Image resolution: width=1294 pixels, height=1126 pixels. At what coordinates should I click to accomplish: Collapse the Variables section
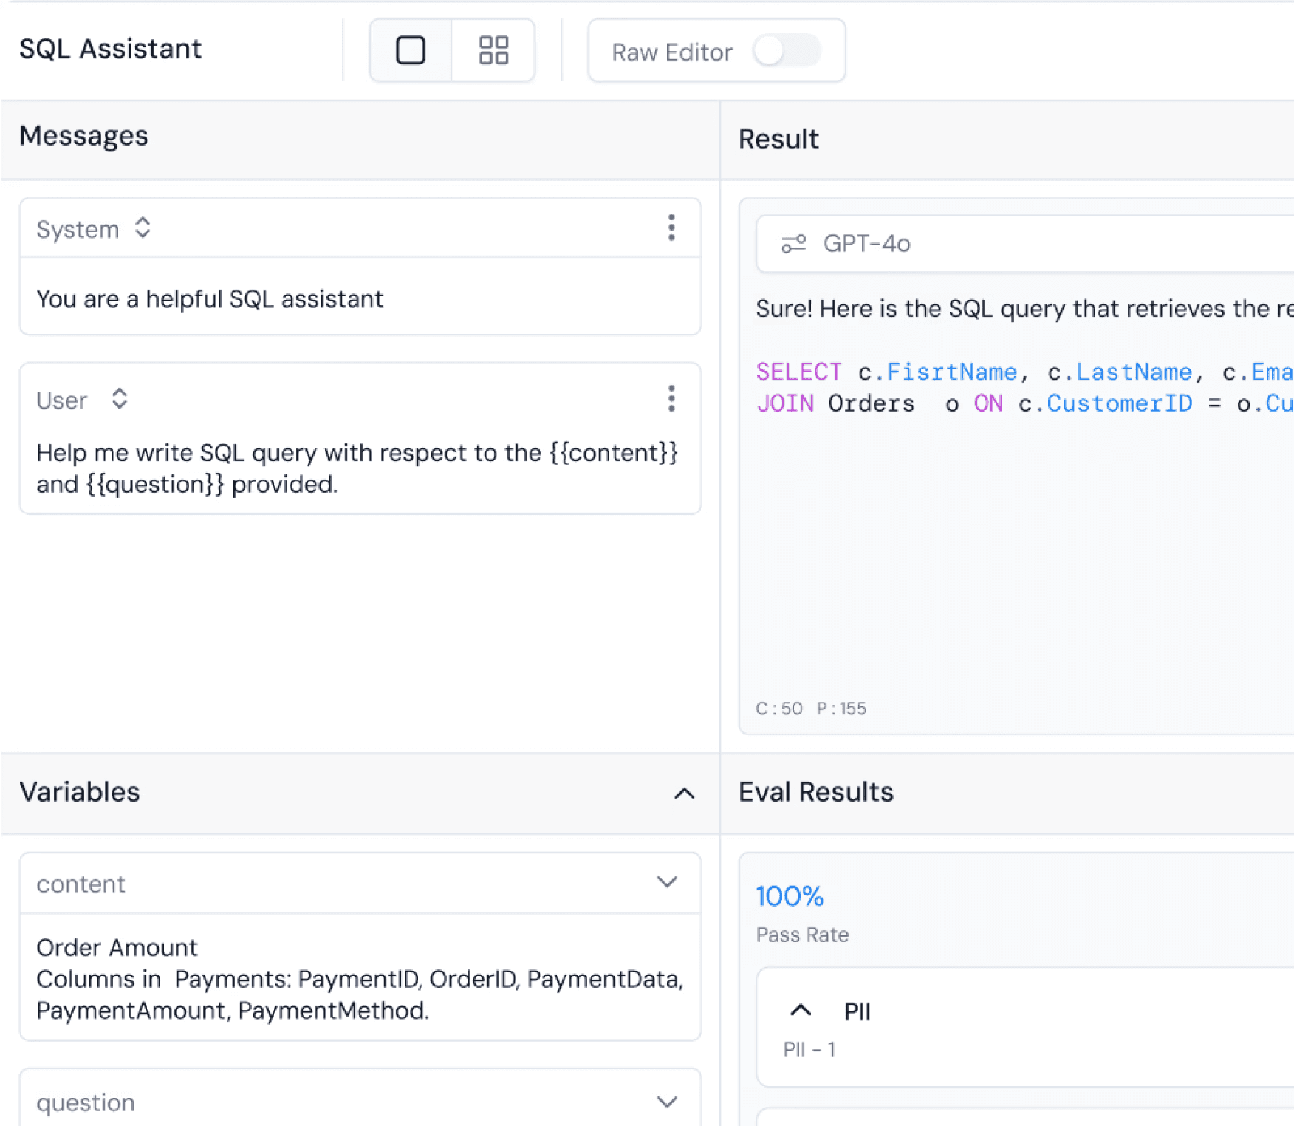(685, 794)
